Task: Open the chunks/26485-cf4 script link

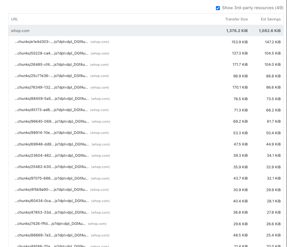Action: (x=51, y=65)
